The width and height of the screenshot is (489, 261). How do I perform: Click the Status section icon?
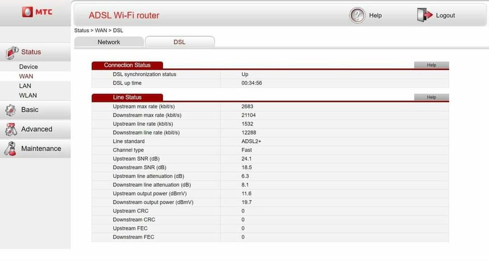11,52
